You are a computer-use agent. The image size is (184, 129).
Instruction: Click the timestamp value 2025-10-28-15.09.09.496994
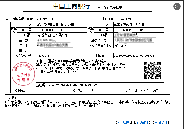point(134,56)
